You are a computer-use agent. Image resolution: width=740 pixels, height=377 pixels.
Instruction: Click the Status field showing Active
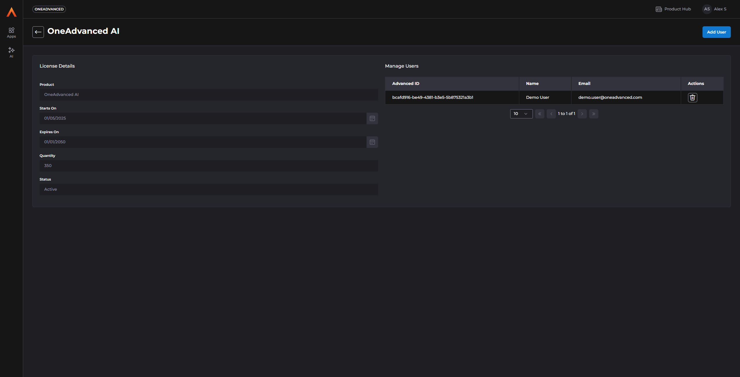point(209,190)
